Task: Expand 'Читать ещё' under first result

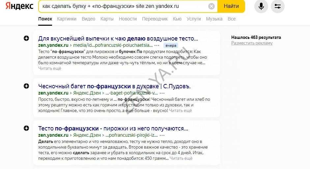Action: pyautogui.click(x=50, y=69)
